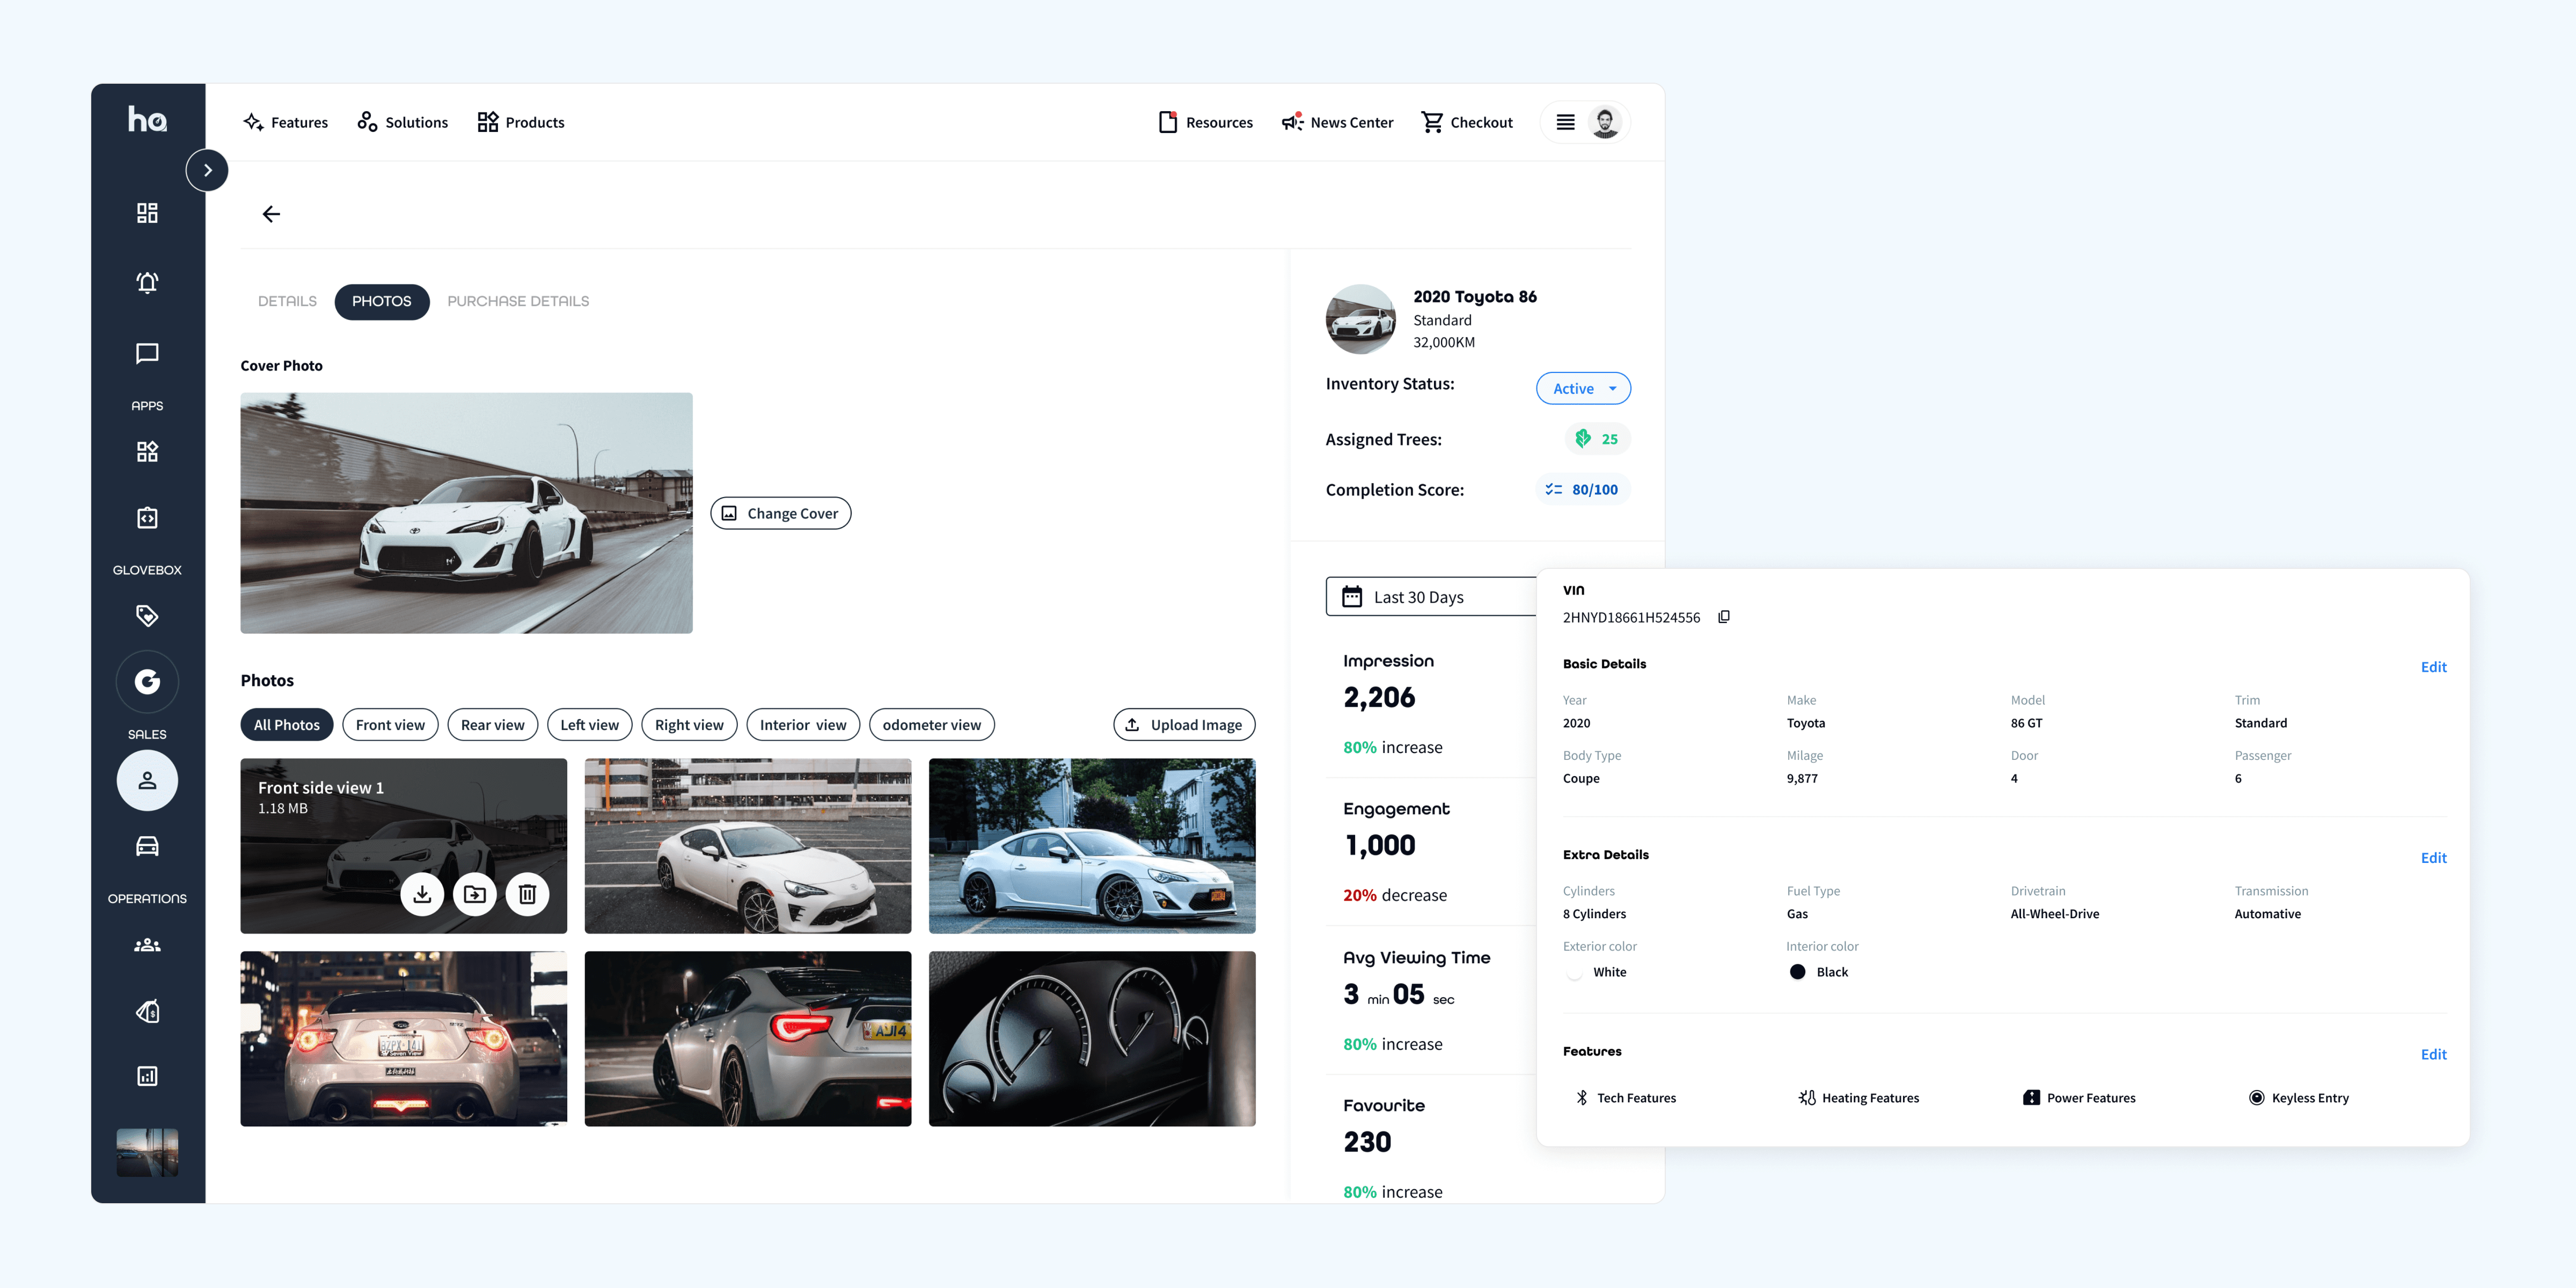Open the car inventory icon in sidebar

pyautogui.click(x=147, y=846)
